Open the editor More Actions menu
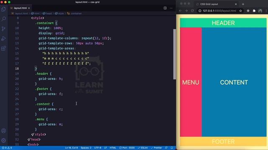268x150 pixels. click(171, 8)
